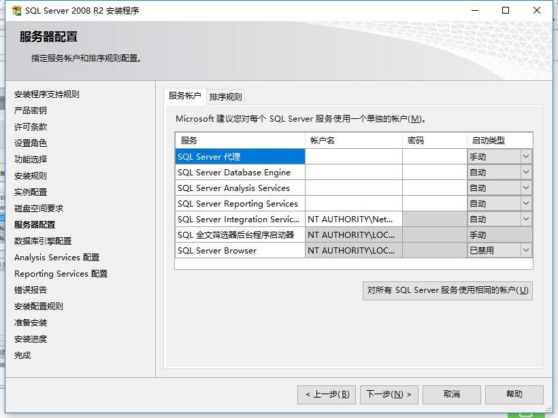The image size is (558, 418).
Task: Click account name field for SQL Server 代理
Action: [x=354, y=156]
